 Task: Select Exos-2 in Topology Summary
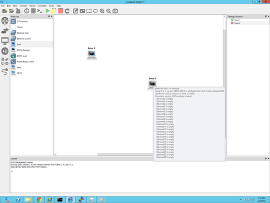237,23
